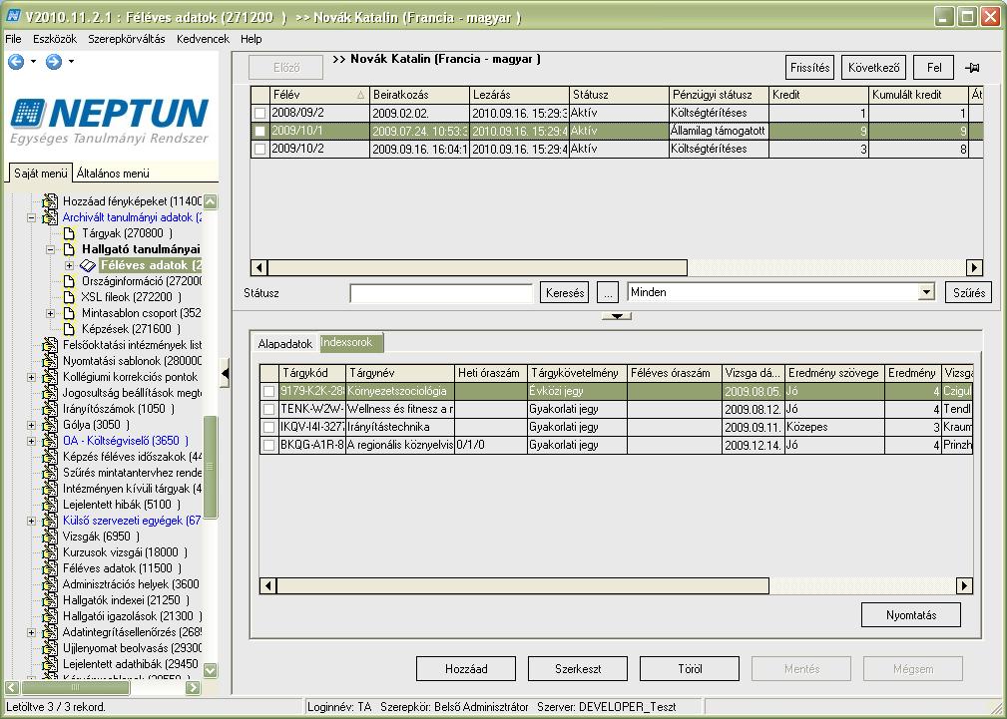Click the Administrációs helyek tree icon
Viewport: 1007px width, 719px height.
[x=50, y=584]
